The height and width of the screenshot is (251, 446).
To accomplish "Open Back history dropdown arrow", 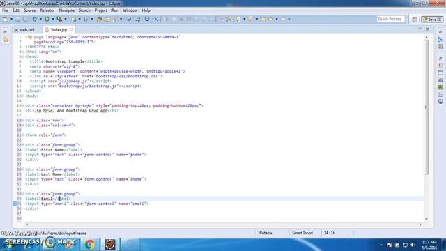I will pyautogui.click(x=277, y=19).
